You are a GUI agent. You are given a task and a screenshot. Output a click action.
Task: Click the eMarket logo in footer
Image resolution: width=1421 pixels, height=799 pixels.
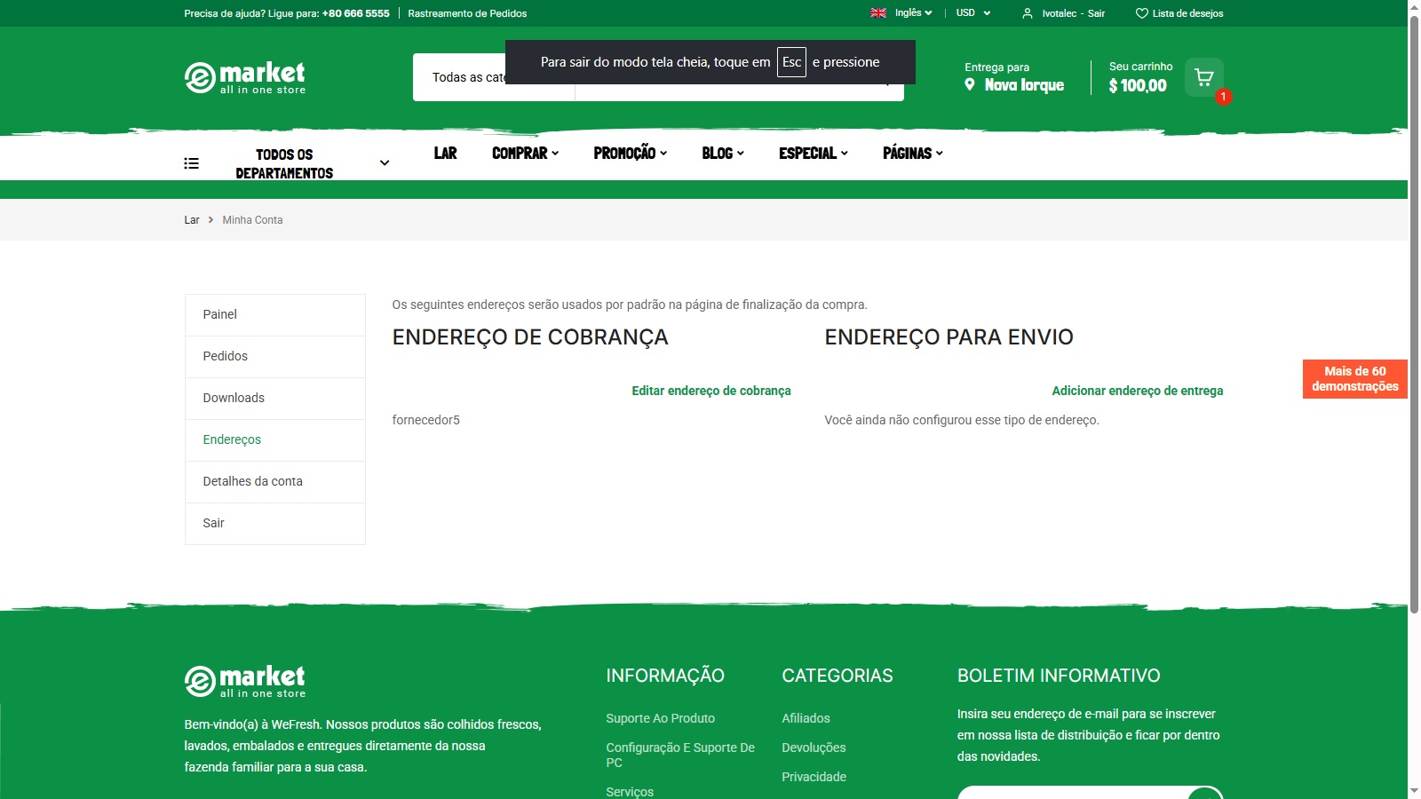(245, 681)
